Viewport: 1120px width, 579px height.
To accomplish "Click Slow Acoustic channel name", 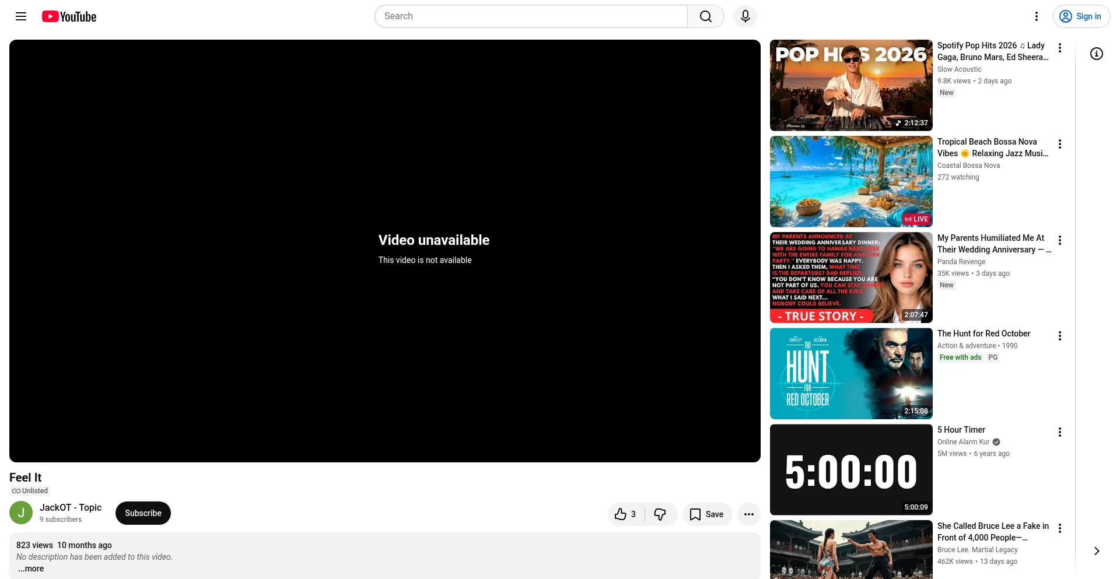I will (959, 69).
